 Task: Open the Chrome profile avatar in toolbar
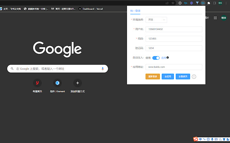point(220,3)
